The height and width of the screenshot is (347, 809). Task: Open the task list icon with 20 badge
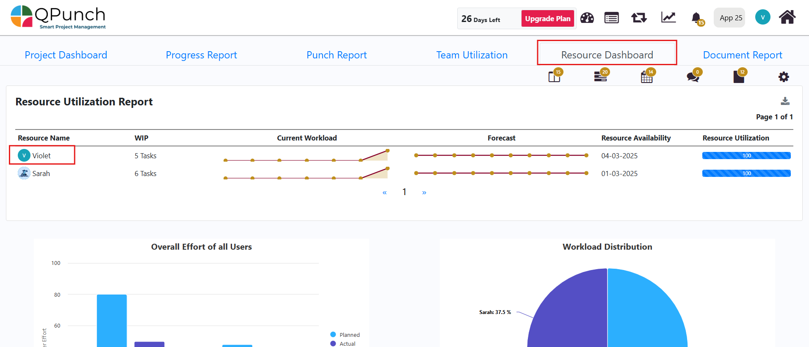point(601,76)
